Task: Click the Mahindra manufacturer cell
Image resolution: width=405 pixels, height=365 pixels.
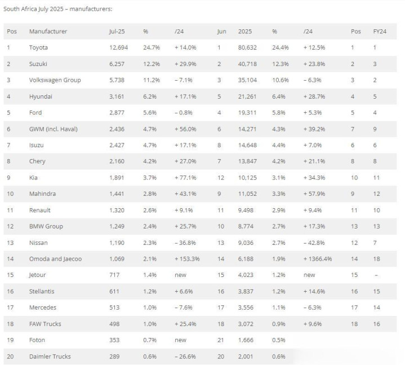Action: [x=42, y=194]
